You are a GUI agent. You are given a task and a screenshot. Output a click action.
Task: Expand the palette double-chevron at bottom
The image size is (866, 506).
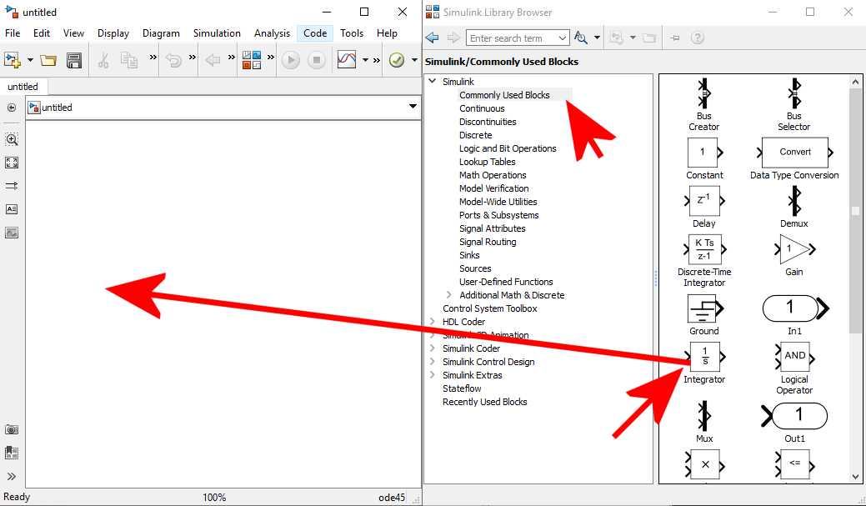12,476
